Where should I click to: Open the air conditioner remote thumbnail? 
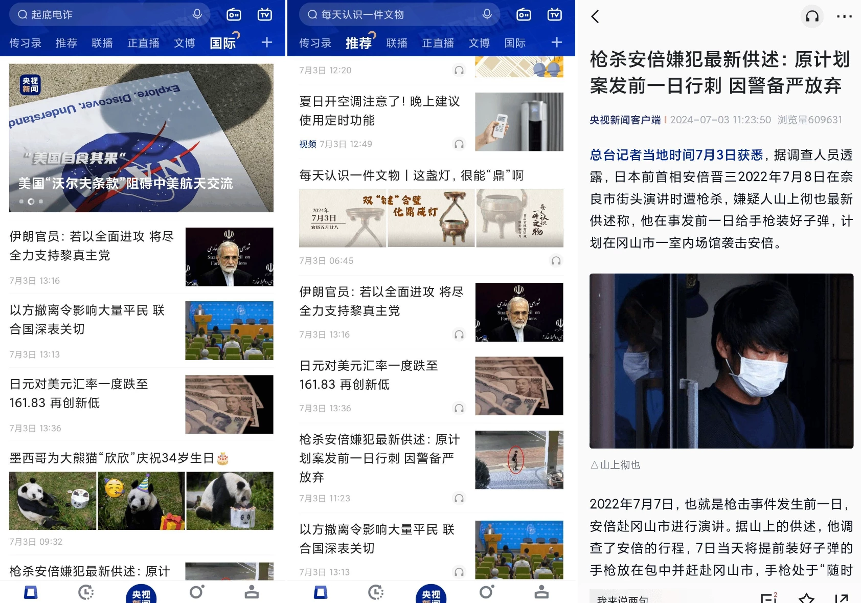(519, 122)
